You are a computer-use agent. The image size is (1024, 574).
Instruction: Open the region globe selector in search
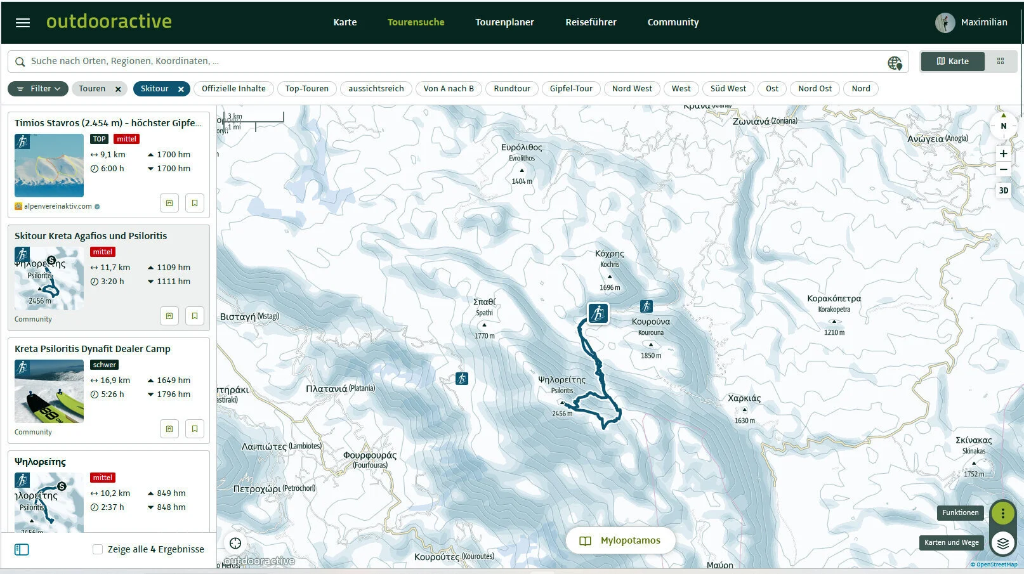895,63
